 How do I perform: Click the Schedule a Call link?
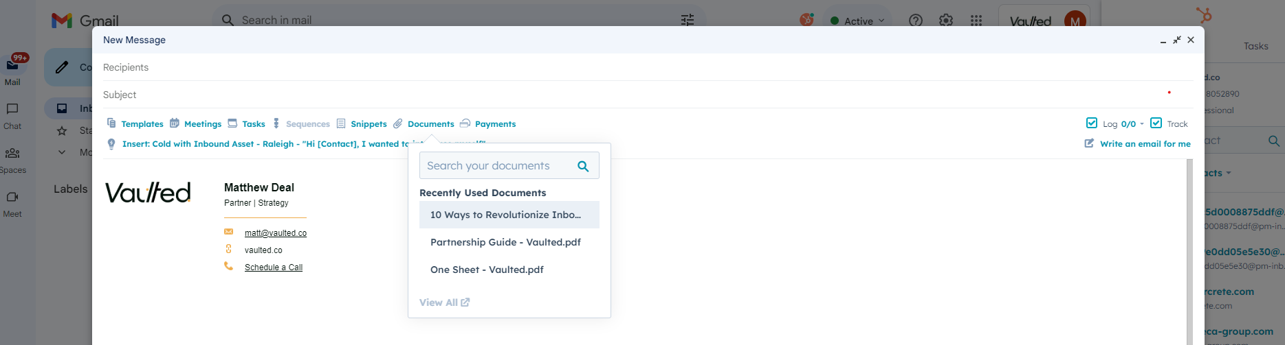coord(274,267)
